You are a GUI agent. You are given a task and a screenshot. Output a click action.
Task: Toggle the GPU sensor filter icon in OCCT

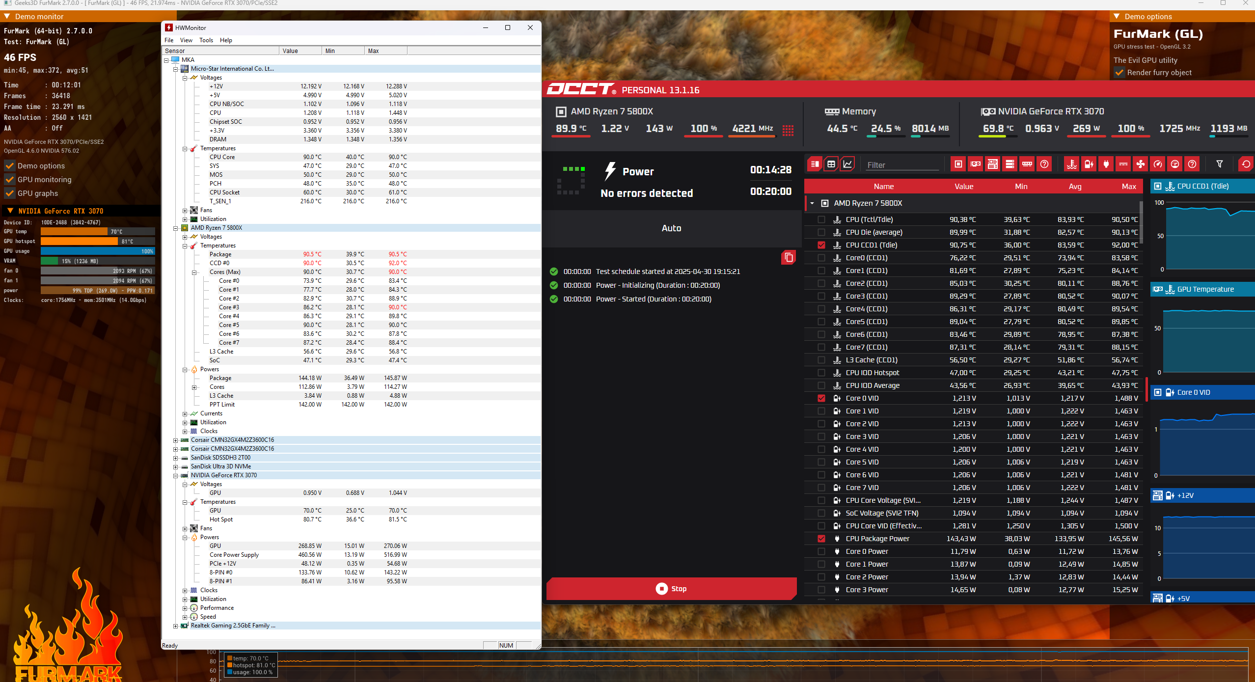tap(976, 164)
